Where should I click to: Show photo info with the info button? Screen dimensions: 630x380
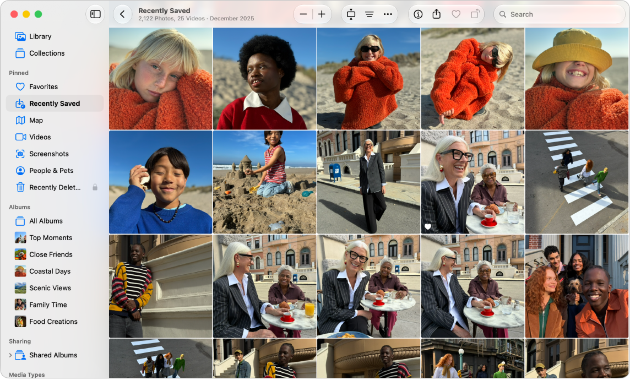[418, 14]
